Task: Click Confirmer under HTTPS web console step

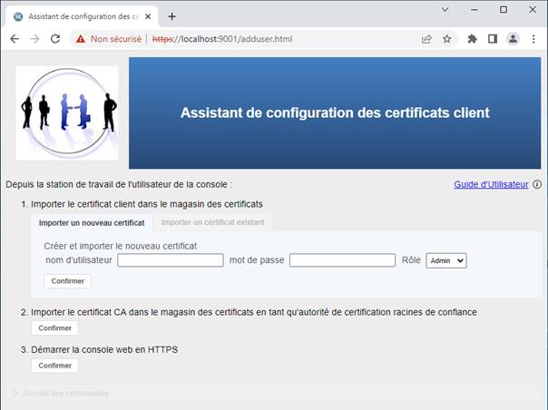Action: tap(55, 366)
